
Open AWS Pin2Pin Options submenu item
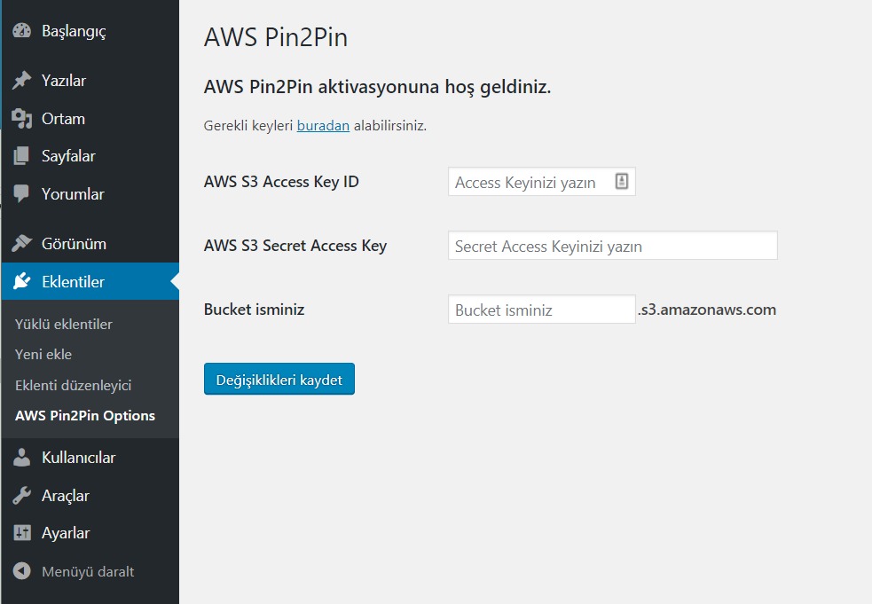[85, 416]
